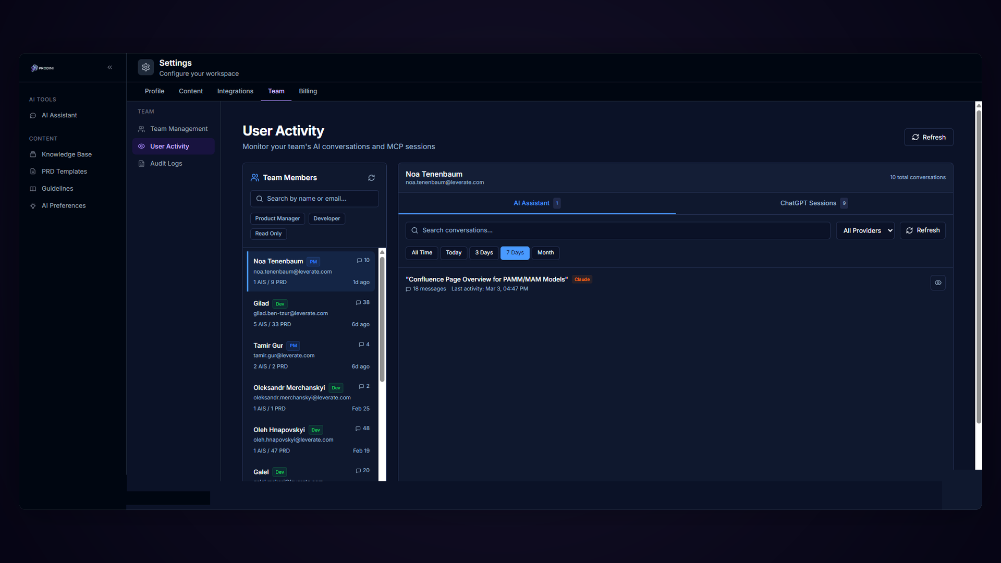
Task: Open the All Providers dropdown
Action: click(x=865, y=230)
